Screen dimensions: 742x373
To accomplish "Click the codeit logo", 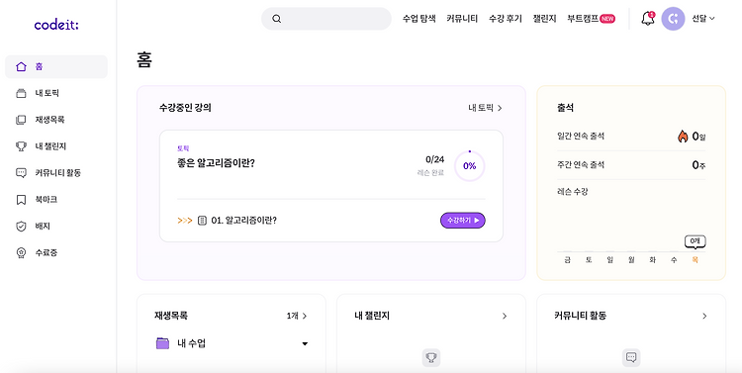I will pos(56,25).
